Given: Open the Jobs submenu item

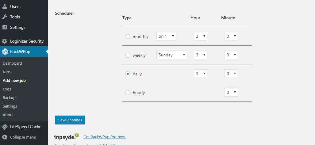Looking at the screenshot, I should (7, 72).
